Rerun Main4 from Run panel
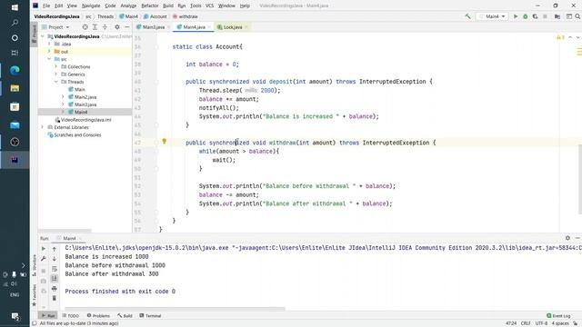Viewport: 582px width, 327px height. coord(44,248)
